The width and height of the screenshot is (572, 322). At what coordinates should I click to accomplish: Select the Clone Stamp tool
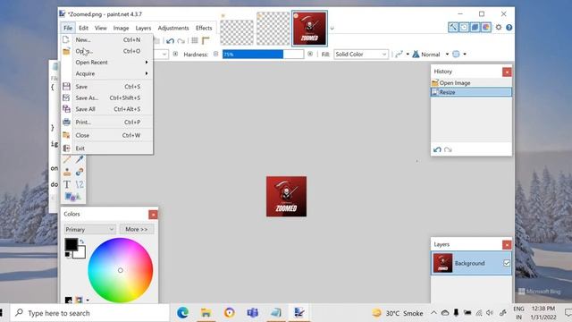(x=67, y=172)
